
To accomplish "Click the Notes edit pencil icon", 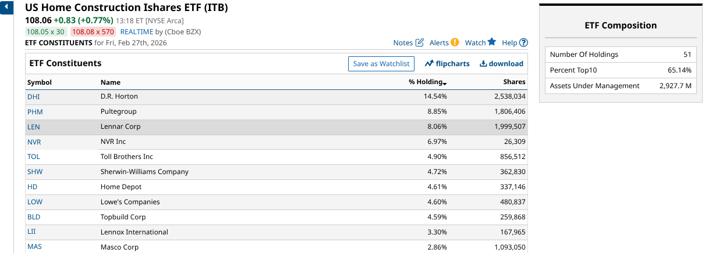I will point(420,42).
